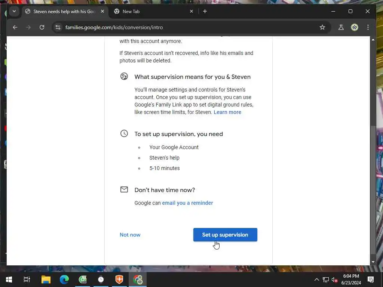Open the Windows Start menu
Viewport: 383px width, 287px height.
click(x=9, y=280)
